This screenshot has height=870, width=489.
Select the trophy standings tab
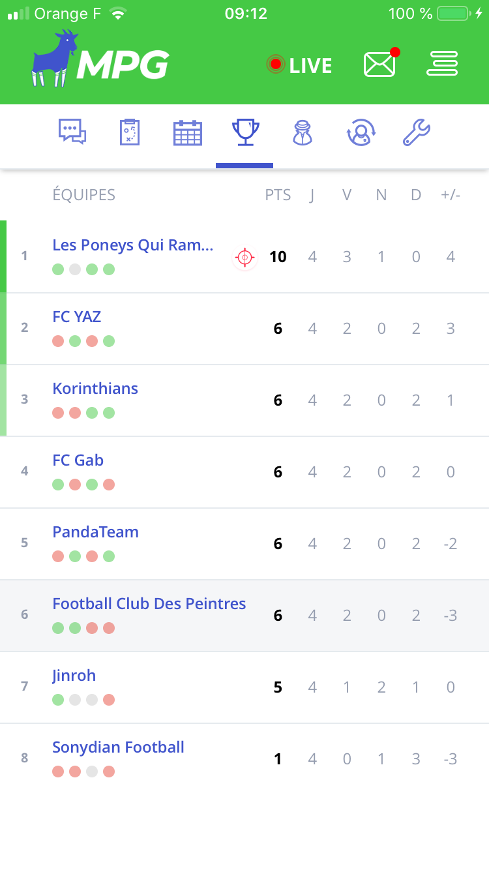click(245, 132)
